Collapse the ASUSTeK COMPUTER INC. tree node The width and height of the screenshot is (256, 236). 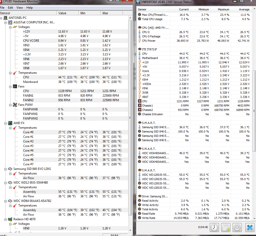[6, 22]
